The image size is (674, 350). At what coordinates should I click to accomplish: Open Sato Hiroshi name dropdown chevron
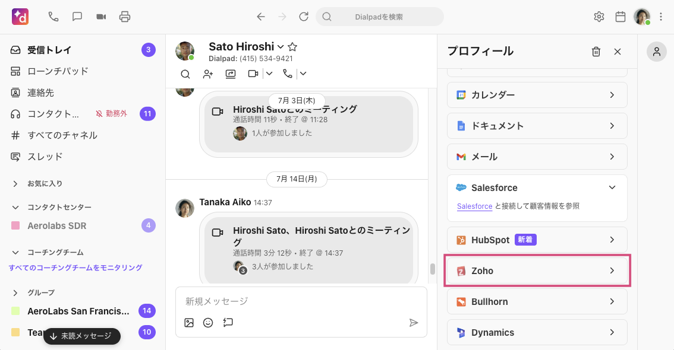[x=281, y=47]
